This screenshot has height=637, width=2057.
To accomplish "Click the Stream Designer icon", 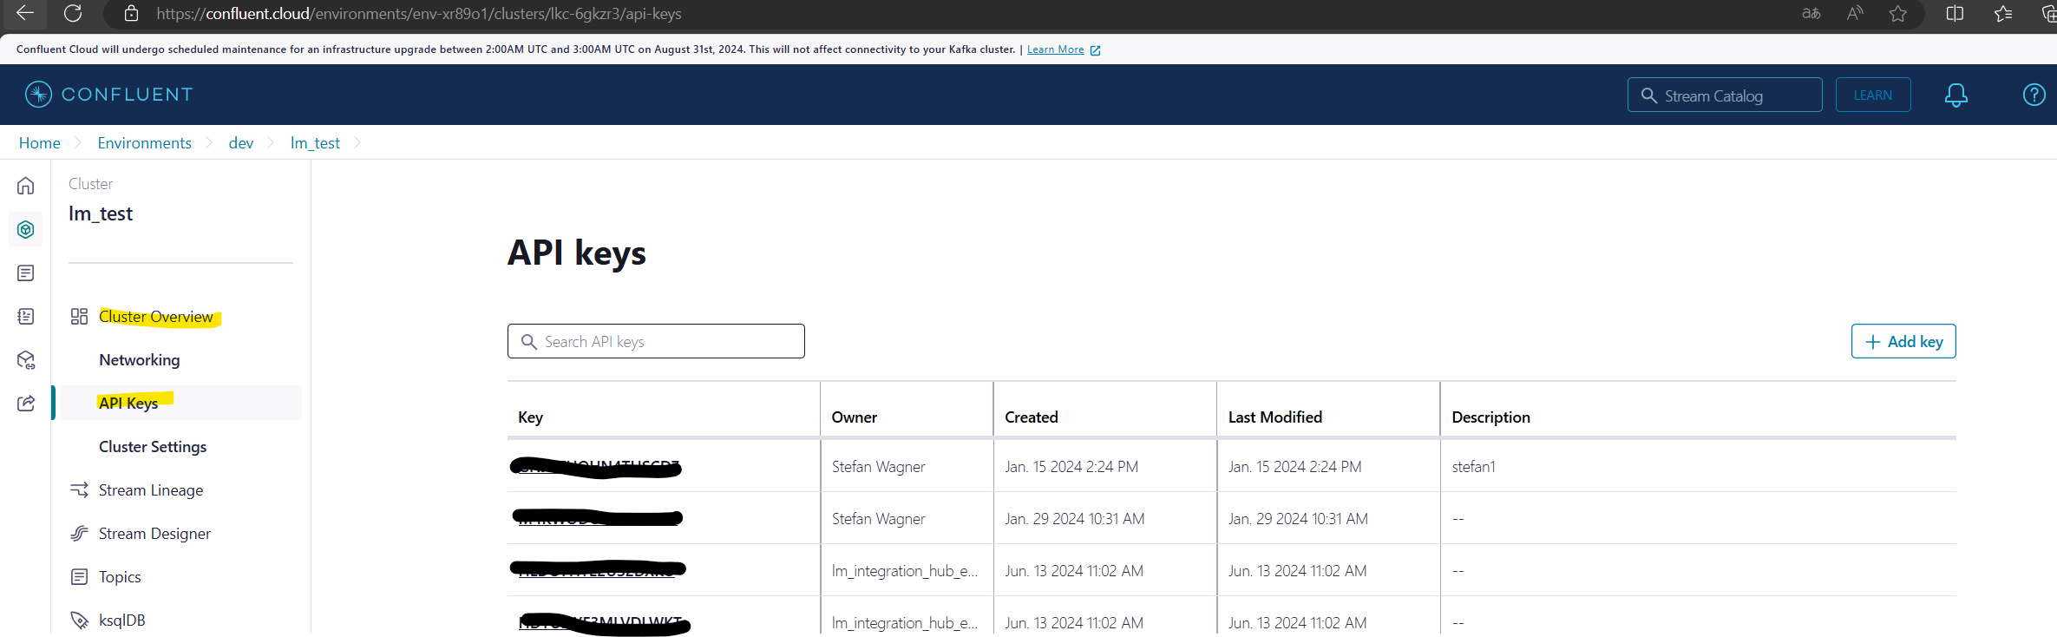I will click(x=79, y=533).
